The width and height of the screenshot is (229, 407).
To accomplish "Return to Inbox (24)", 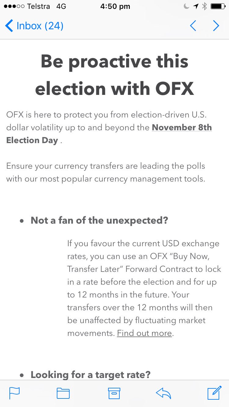I will point(40,26).
